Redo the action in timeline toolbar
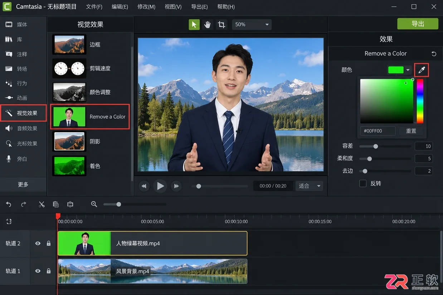The image size is (443, 295). pyautogui.click(x=24, y=204)
